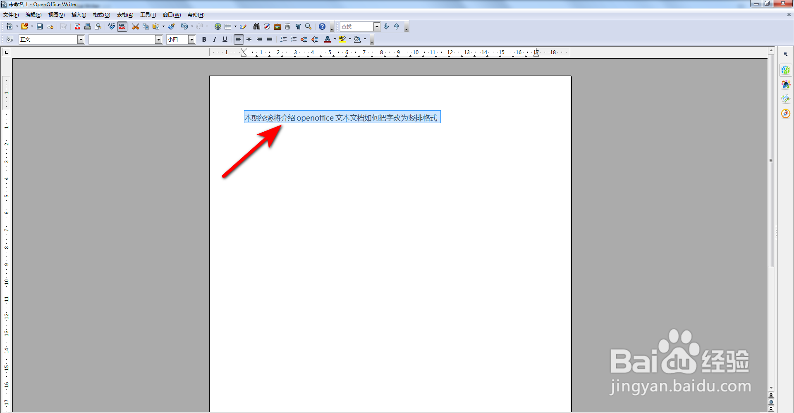The height and width of the screenshot is (413, 794).
Task: Toggle italic formatting
Action: pos(214,39)
